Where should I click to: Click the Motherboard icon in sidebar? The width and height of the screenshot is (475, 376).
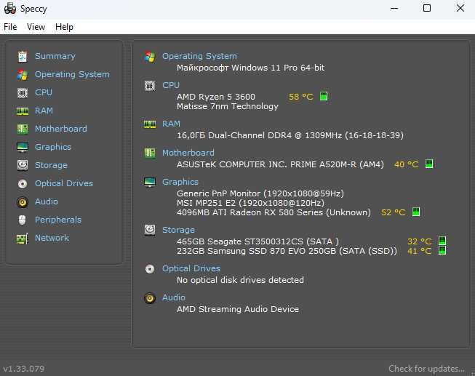[23, 129]
